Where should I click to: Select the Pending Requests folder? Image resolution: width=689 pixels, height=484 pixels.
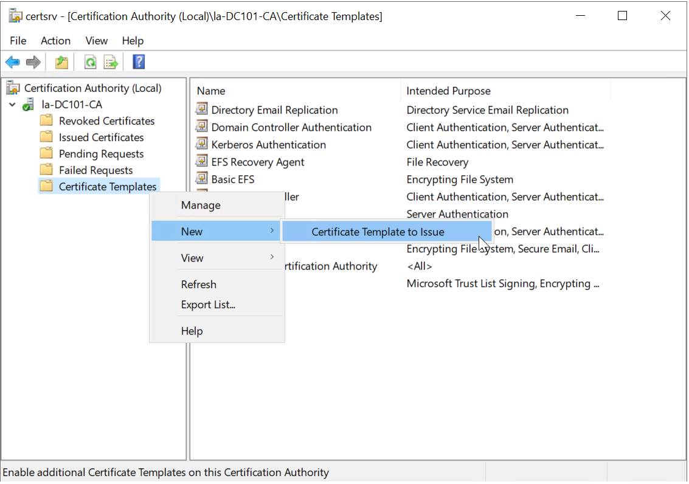pyautogui.click(x=101, y=154)
